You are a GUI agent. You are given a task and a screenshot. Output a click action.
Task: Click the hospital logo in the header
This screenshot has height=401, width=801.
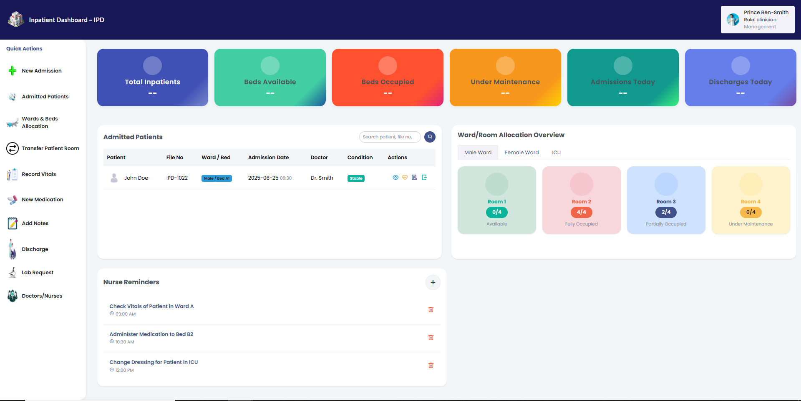coord(16,20)
